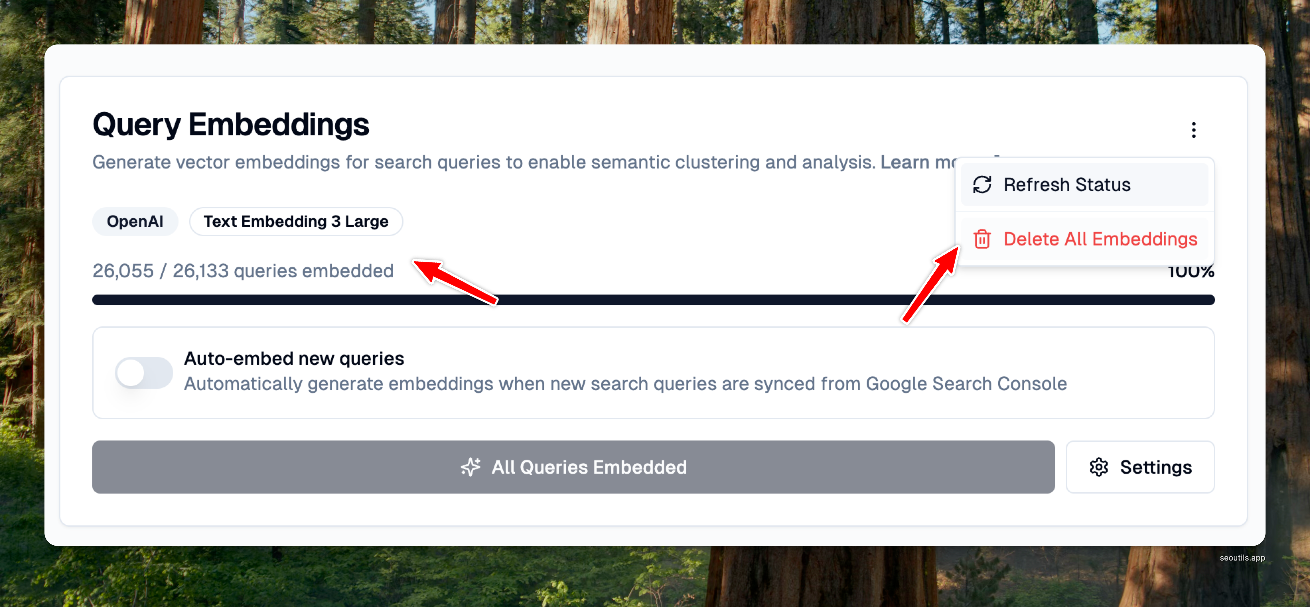Click the refresh arrows icon

click(982, 184)
